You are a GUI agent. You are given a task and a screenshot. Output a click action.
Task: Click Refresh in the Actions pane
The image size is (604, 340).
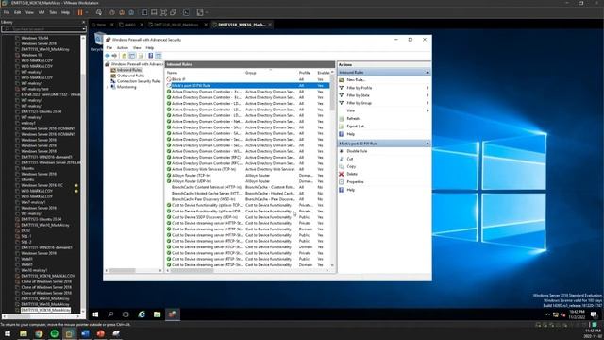click(x=353, y=119)
